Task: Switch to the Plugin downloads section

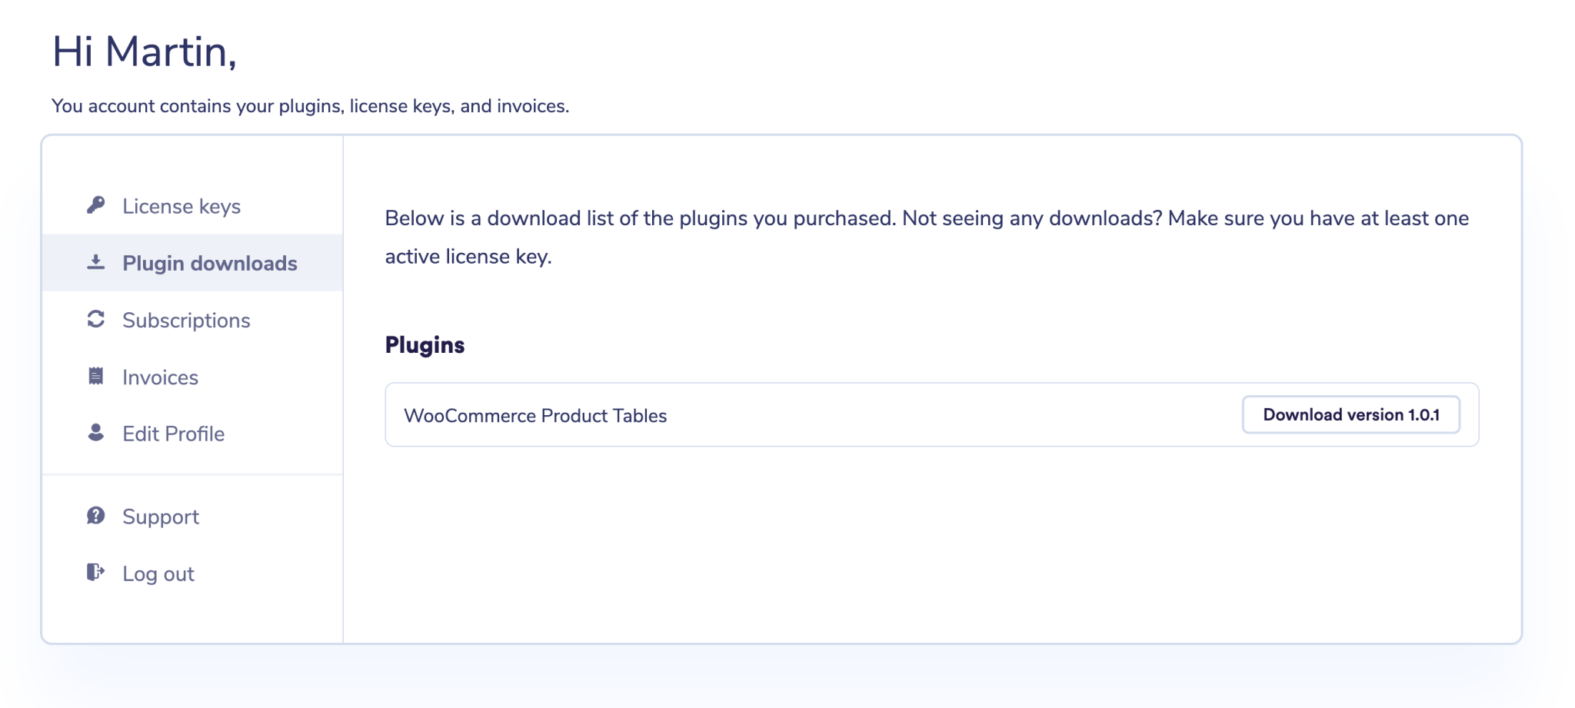Action: click(209, 262)
